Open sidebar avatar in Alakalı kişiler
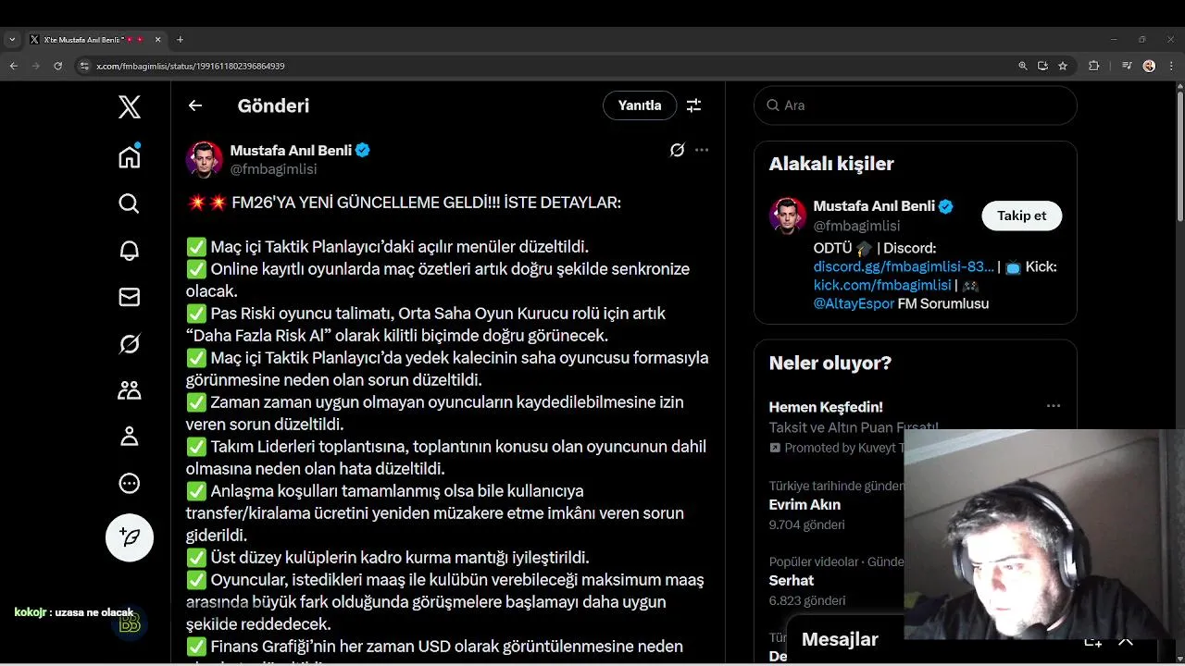Screen dimensions: 1185x666 click(788, 216)
